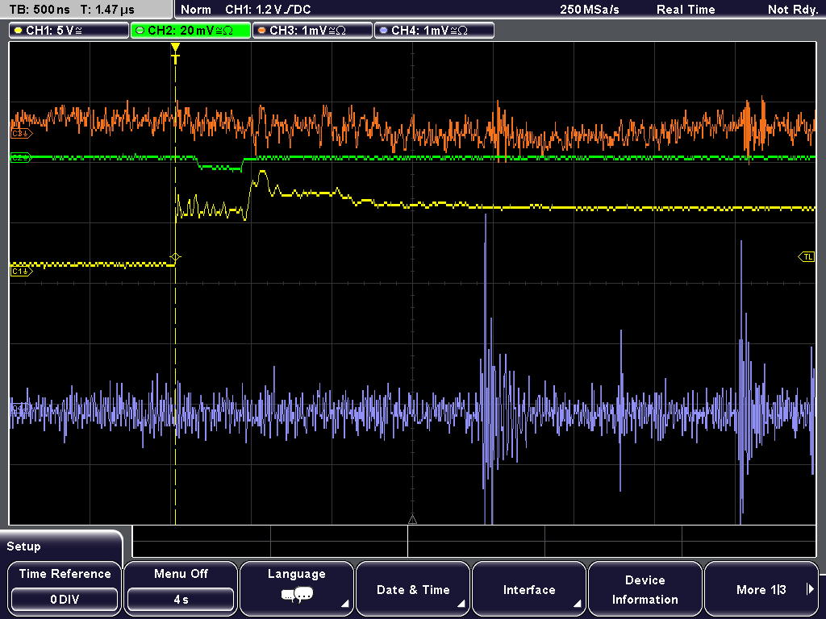Select the CH3: 1 mV channel label

[x=312, y=31]
